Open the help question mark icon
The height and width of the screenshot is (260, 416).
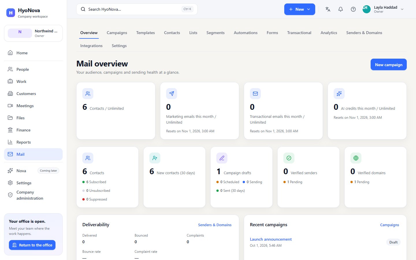point(353,9)
